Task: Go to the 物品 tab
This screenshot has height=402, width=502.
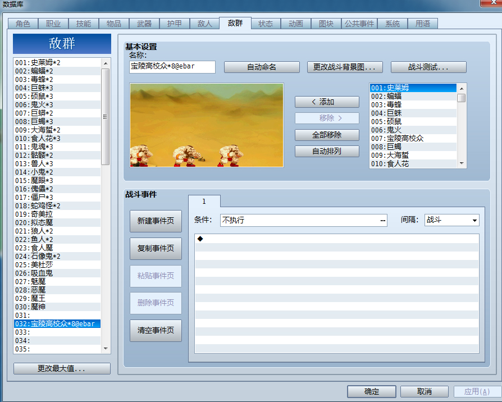Action: pyautogui.click(x=113, y=24)
